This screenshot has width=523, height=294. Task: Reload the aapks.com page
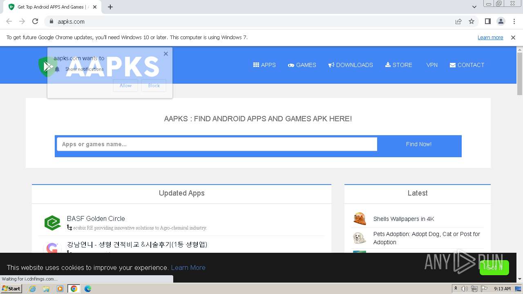[x=35, y=21]
